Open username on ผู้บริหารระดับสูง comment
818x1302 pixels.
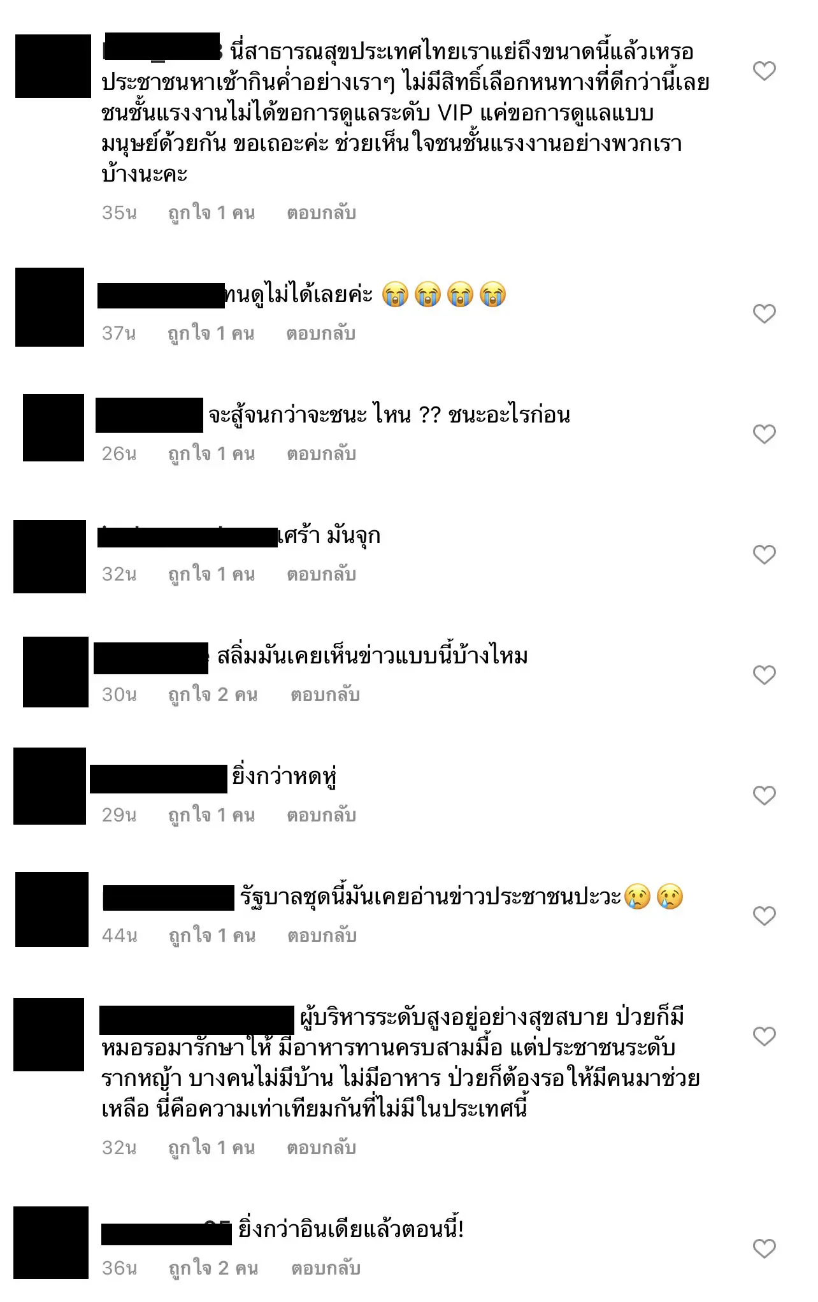[197, 1019]
